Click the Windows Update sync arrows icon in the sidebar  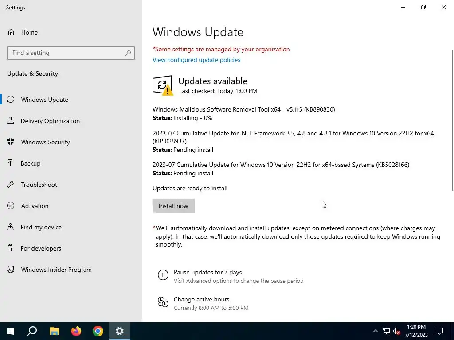click(x=11, y=100)
